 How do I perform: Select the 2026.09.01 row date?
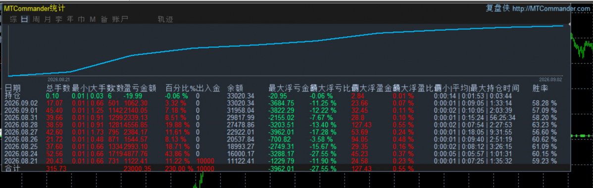[x=22, y=110]
